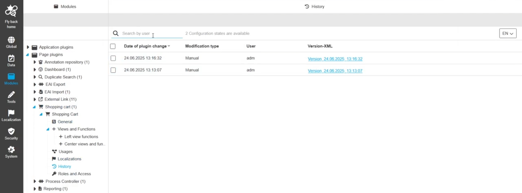Switch to the Modules tab
The height and width of the screenshot is (193, 522).
(65, 6)
